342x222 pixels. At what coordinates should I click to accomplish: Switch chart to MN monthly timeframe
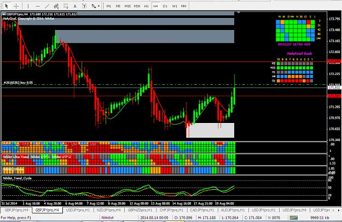point(184,6)
